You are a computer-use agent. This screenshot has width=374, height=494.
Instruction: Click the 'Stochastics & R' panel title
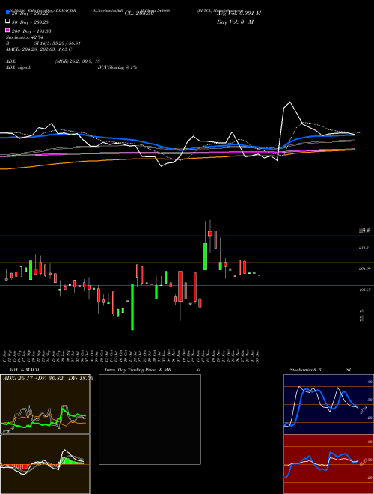tap(305, 370)
